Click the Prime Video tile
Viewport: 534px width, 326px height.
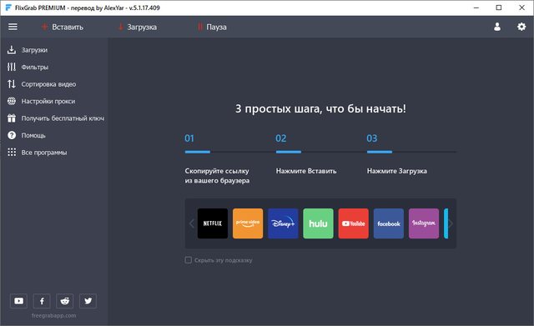[248, 223]
